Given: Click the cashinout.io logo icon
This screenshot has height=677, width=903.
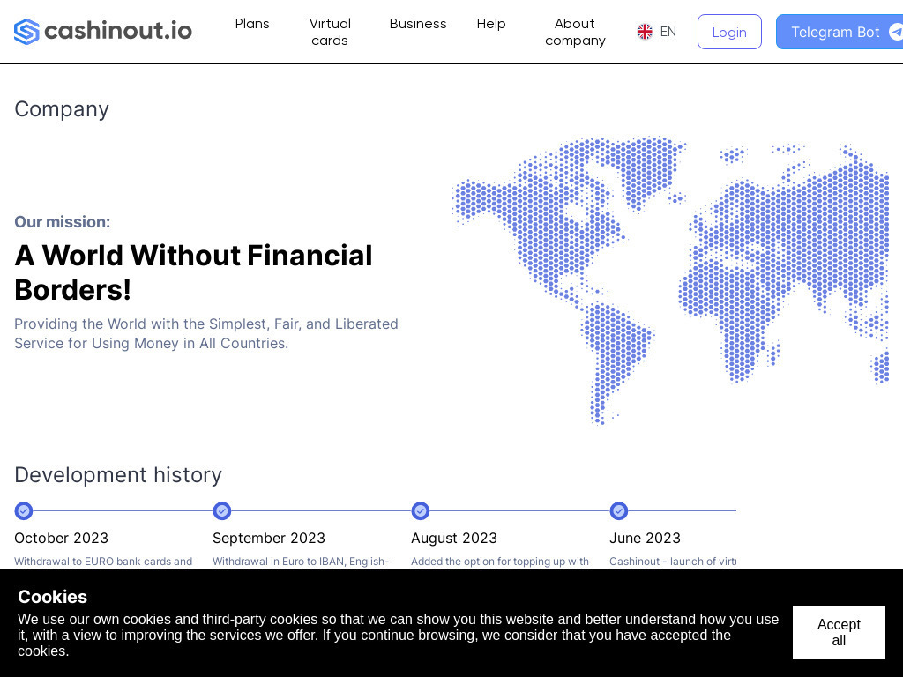Looking at the screenshot, I should [x=26, y=32].
